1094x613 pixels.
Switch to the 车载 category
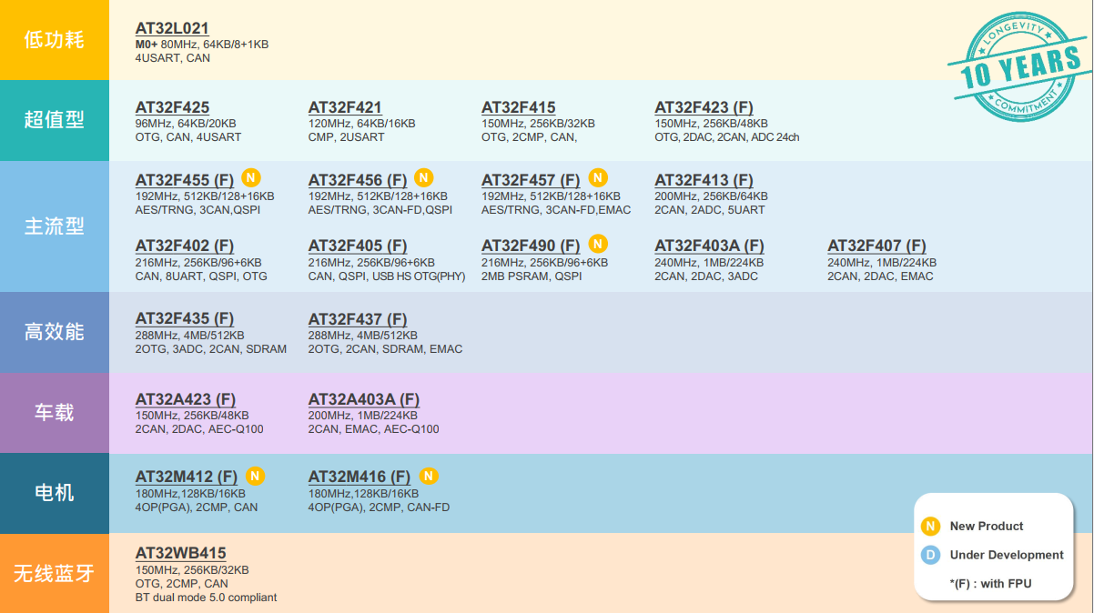(55, 413)
